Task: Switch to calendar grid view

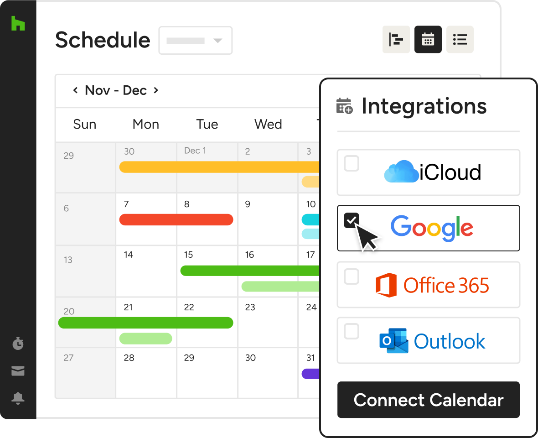Action: pos(428,40)
